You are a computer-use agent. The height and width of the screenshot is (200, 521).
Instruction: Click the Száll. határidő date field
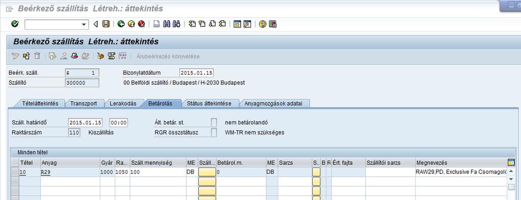(86, 122)
